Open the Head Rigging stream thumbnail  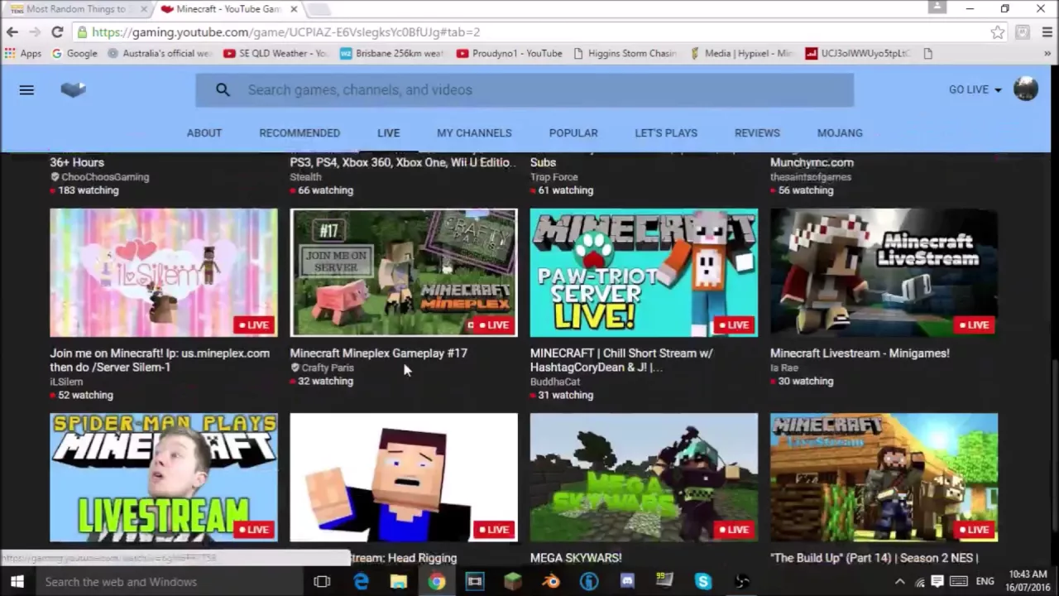[404, 478]
